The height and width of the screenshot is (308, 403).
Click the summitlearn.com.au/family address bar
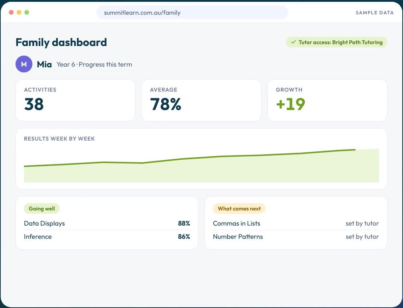tap(192, 12)
